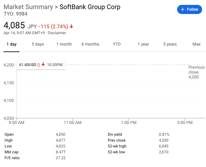Click the 4,150 y-axis label

coord(9,83)
